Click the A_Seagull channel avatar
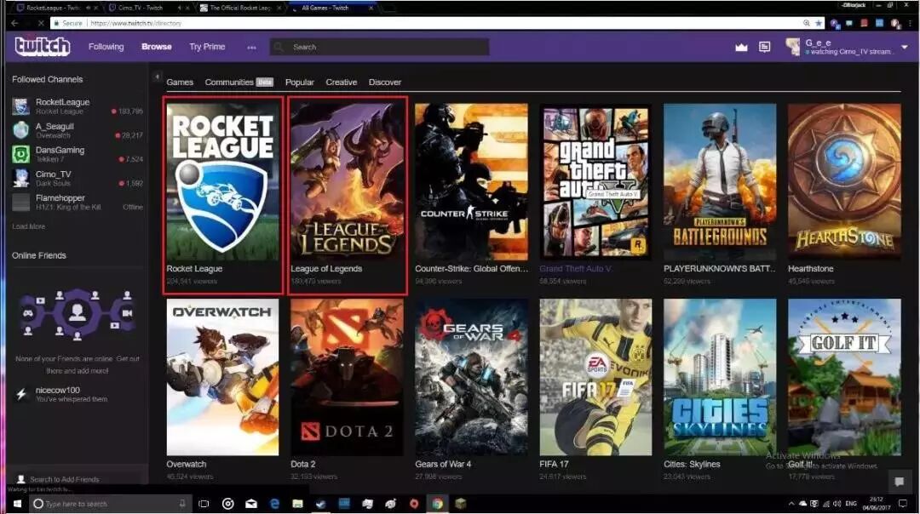 tap(21, 130)
